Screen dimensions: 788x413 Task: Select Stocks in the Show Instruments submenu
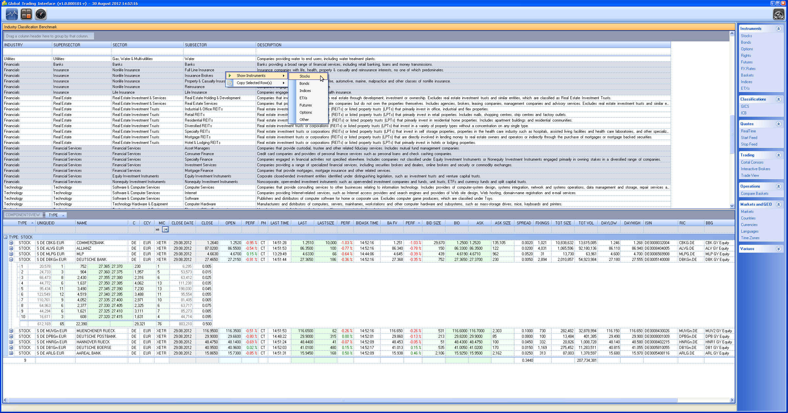tap(304, 76)
